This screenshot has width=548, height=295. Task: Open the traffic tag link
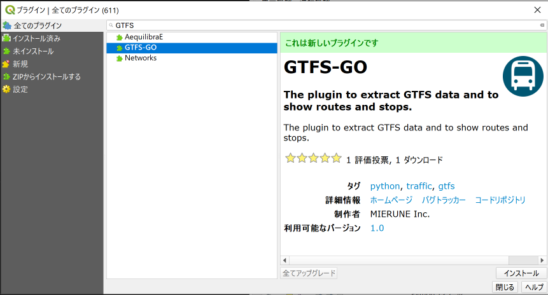click(419, 186)
